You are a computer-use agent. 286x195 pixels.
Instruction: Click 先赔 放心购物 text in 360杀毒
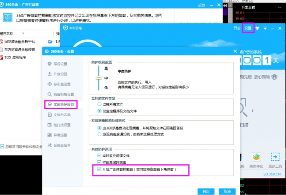click(255, 77)
